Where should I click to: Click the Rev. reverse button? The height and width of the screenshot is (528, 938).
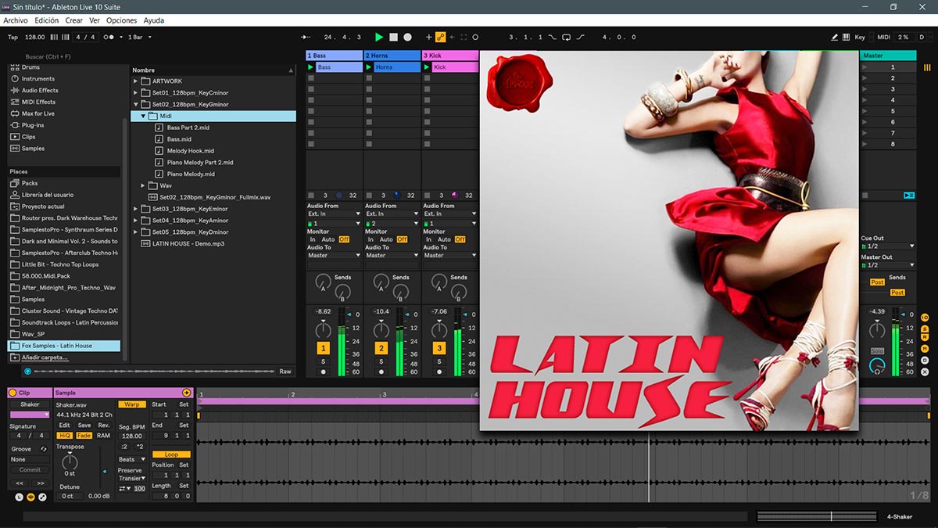click(x=104, y=426)
